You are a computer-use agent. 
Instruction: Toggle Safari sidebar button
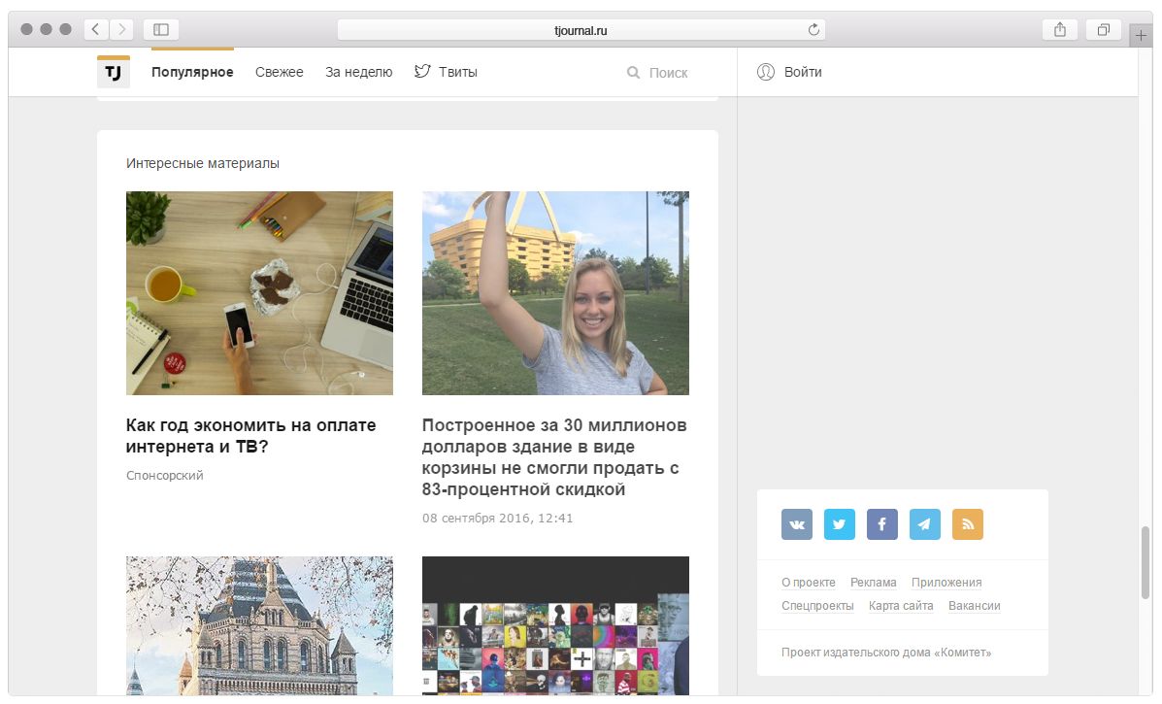pyautogui.click(x=161, y=30)
